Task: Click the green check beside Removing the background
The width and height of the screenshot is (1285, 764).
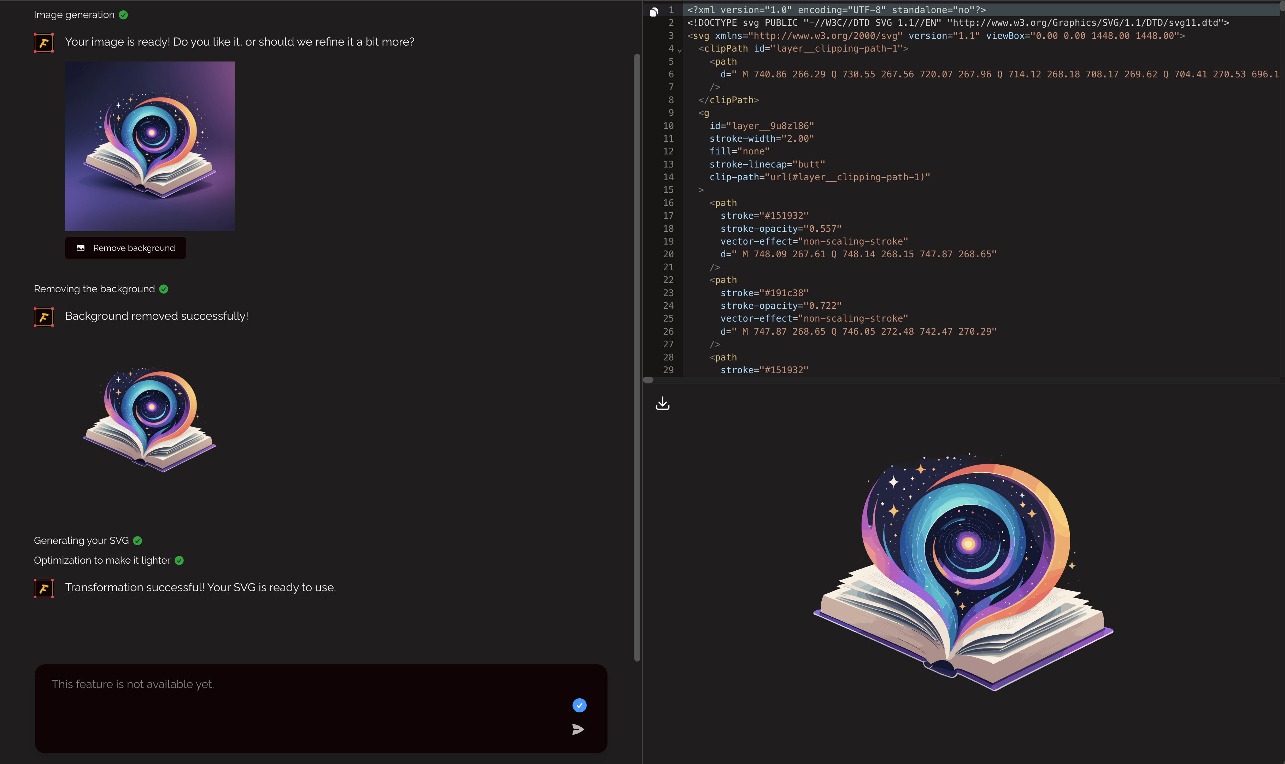Action: (x=164, y=289)
